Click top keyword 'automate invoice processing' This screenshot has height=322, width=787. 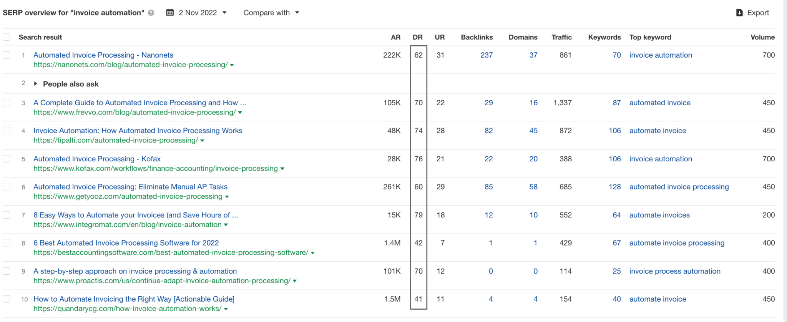point(677,243)
